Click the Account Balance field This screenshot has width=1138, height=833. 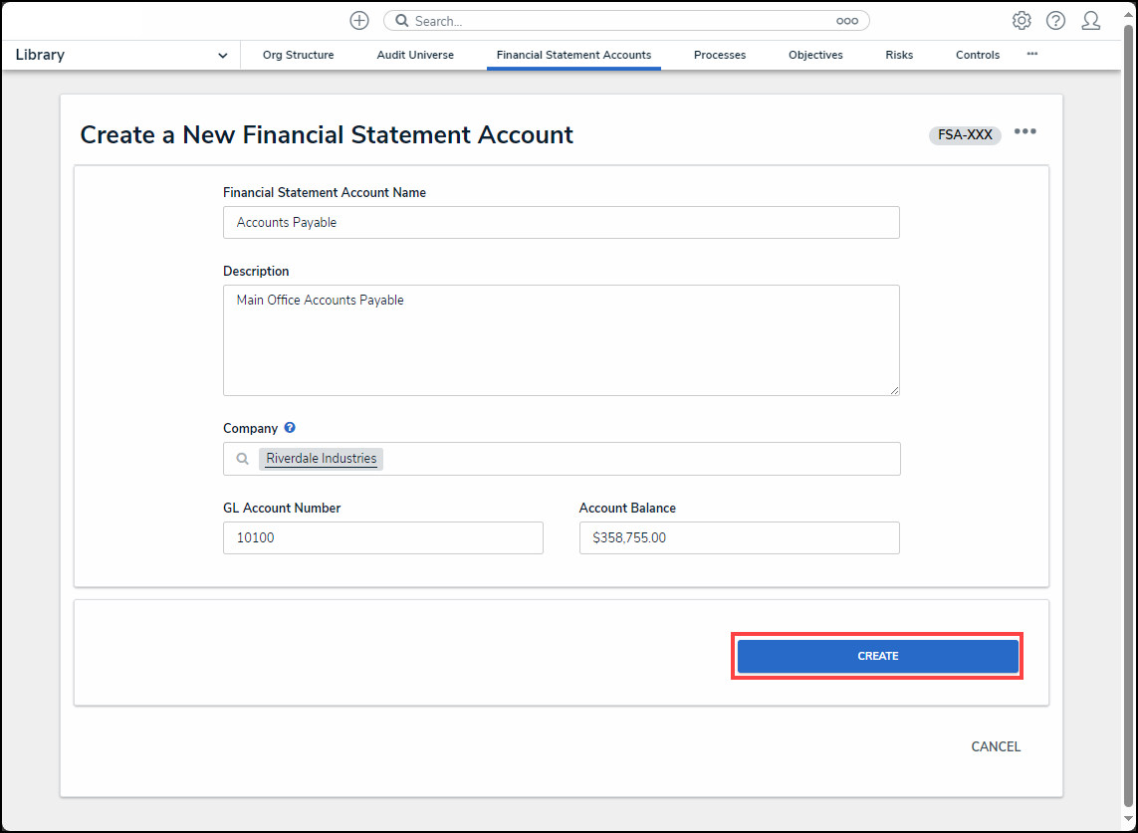pos(739,537)
